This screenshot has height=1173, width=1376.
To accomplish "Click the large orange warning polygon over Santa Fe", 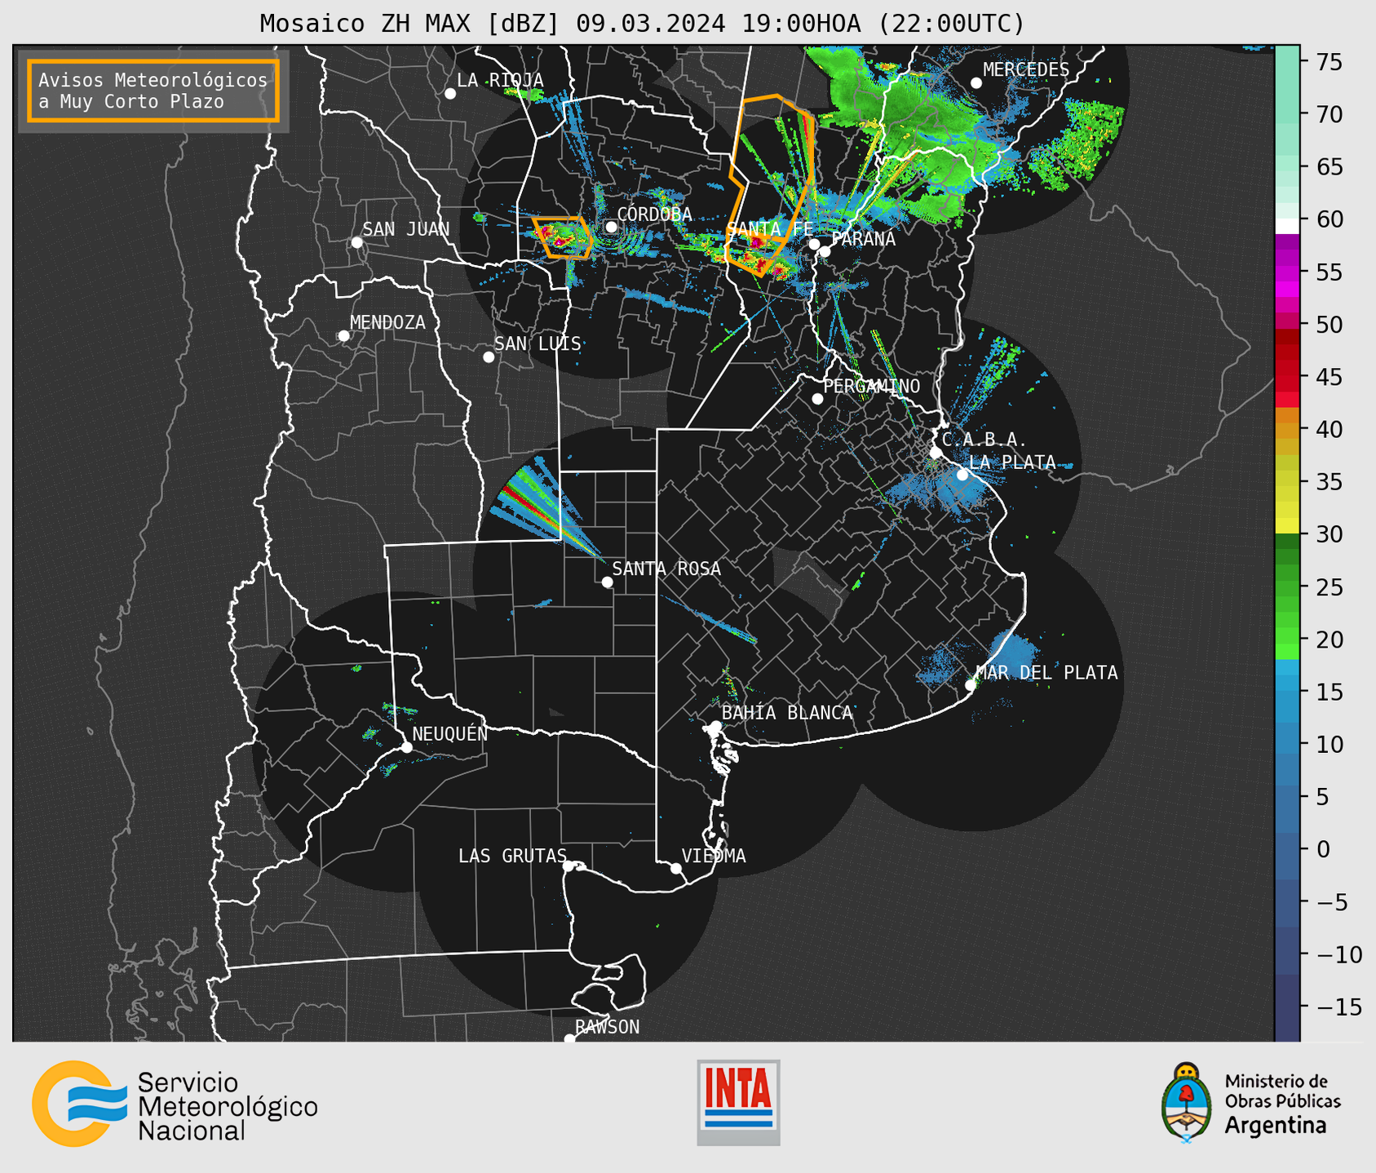I will [x=771, y=185].
